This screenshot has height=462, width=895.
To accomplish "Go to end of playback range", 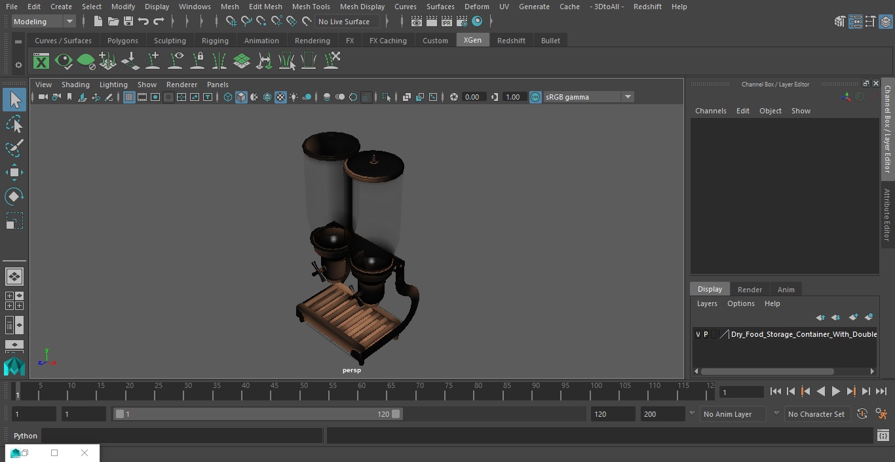I will point(881,391).
